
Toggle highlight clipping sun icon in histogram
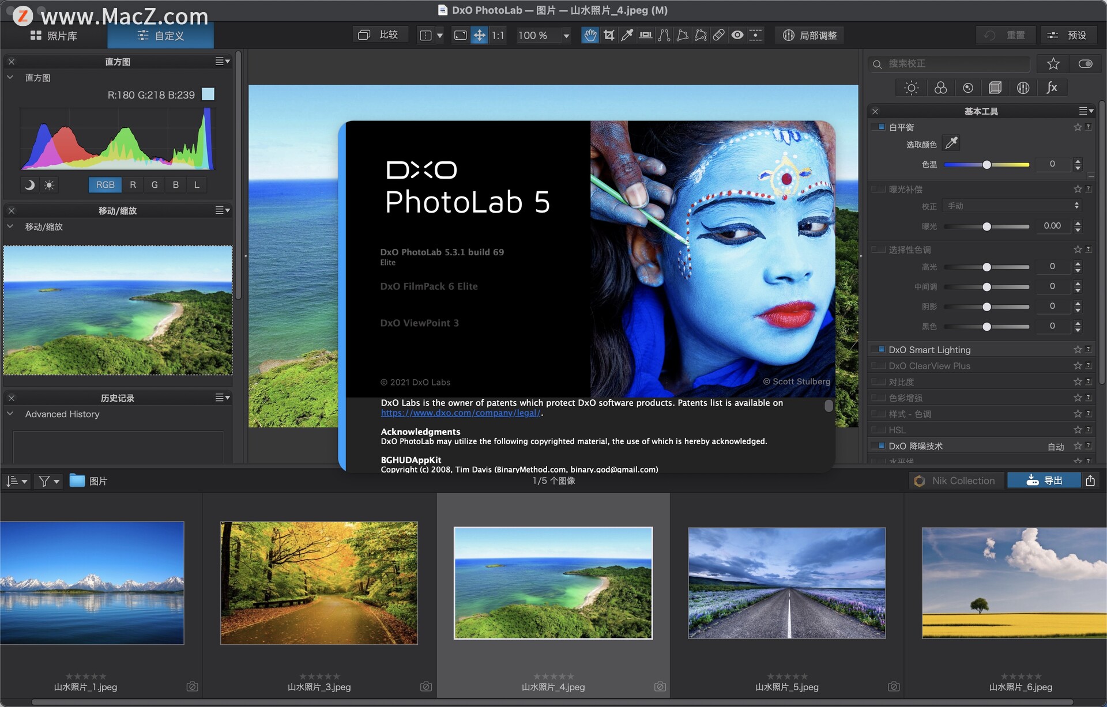(49, 185)
